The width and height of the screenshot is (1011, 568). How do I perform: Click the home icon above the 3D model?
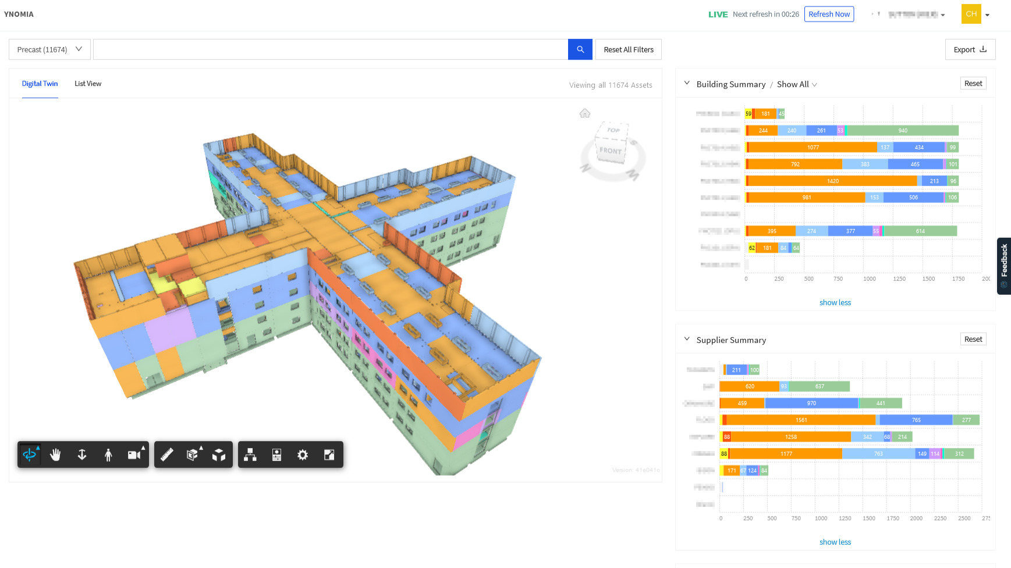(x=584, y=113)
